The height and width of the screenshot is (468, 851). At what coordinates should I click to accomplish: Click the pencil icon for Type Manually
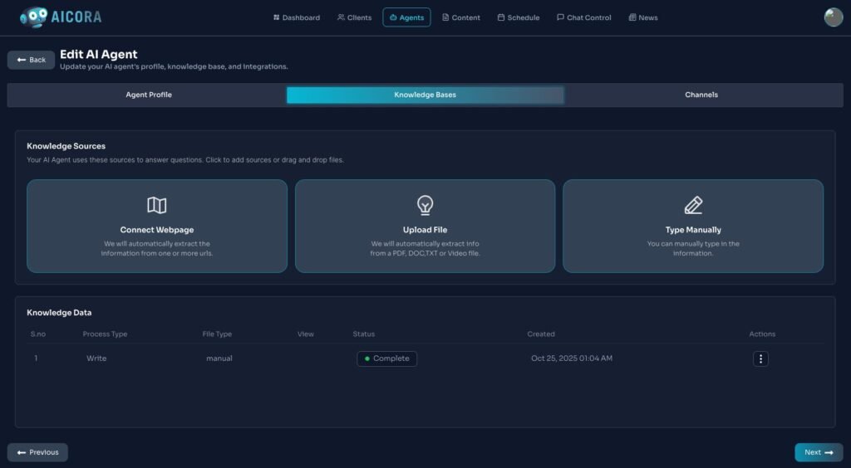(x=693, y=205)
